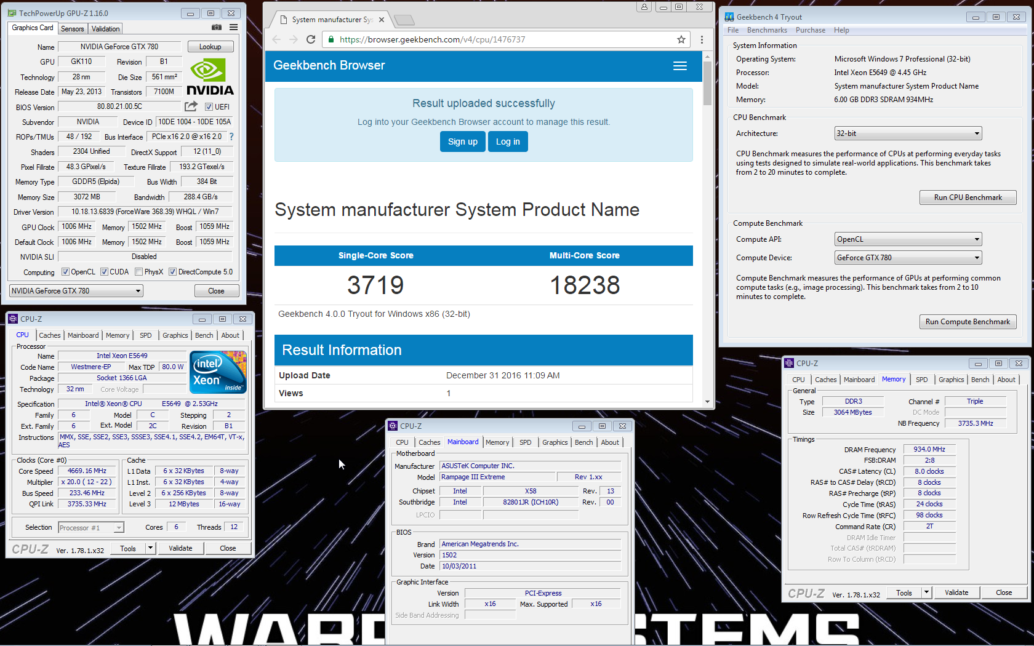Open the Purchase menu in Geekbench 4

(811, 30)
